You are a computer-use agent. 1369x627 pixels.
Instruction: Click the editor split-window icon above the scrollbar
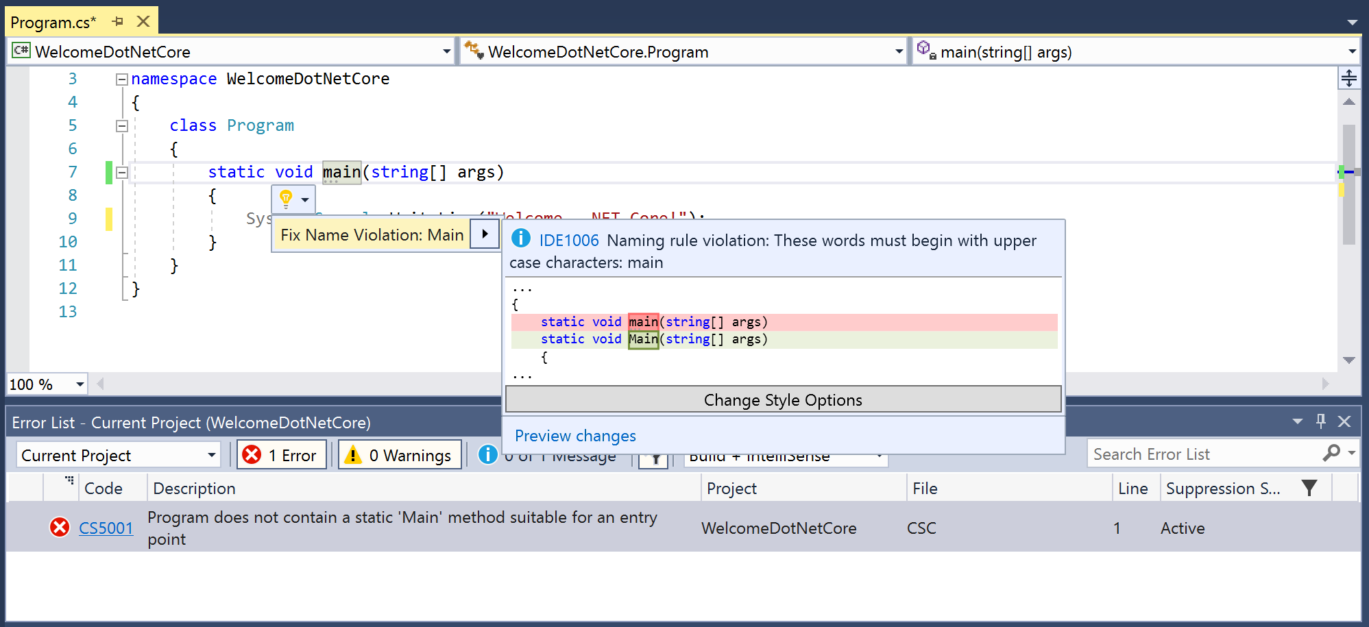click(1348, 78)
